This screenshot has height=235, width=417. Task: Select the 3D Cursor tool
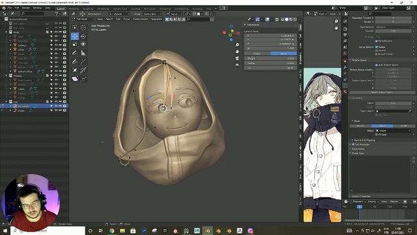(x=83, y=27)
